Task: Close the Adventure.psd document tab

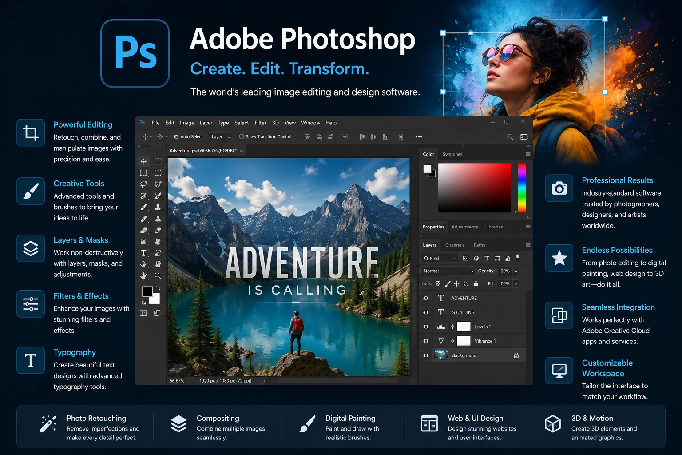Action: [x=242, y=151]
